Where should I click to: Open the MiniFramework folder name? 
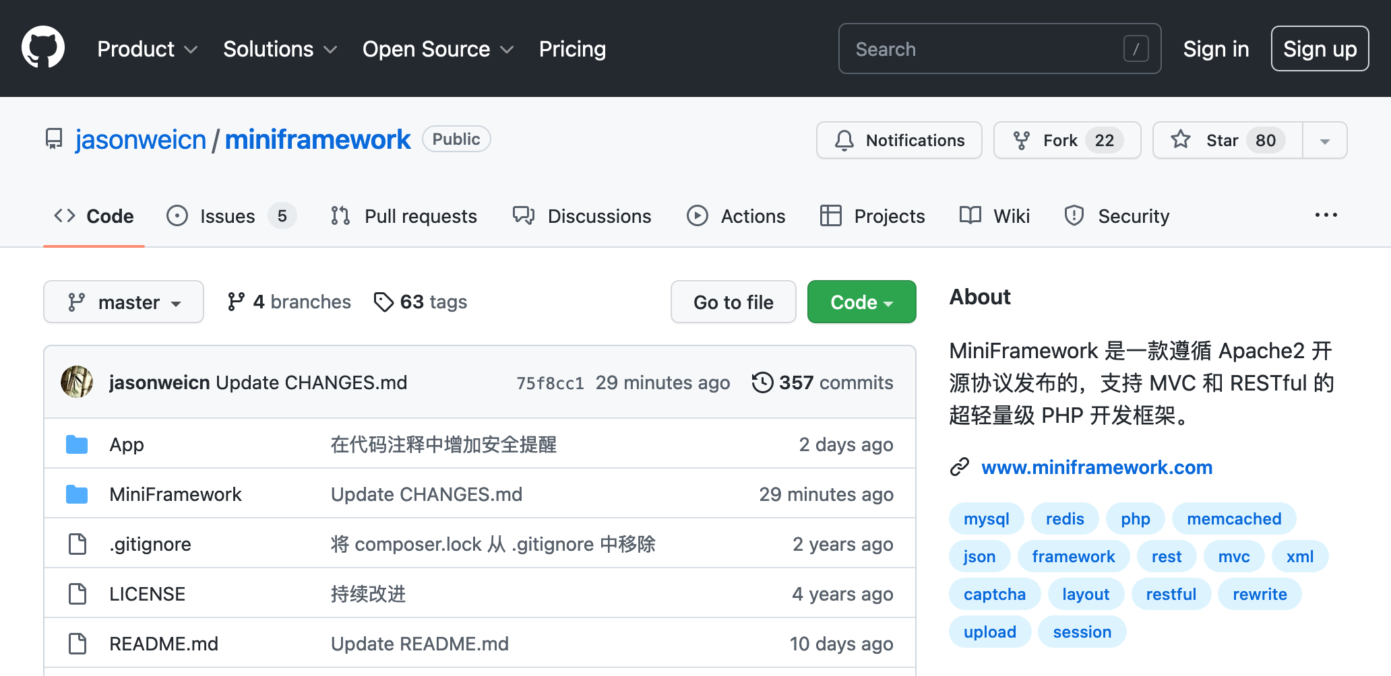coord(175,494)
